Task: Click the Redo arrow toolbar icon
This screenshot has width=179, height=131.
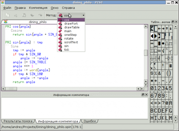Action: 40,15
